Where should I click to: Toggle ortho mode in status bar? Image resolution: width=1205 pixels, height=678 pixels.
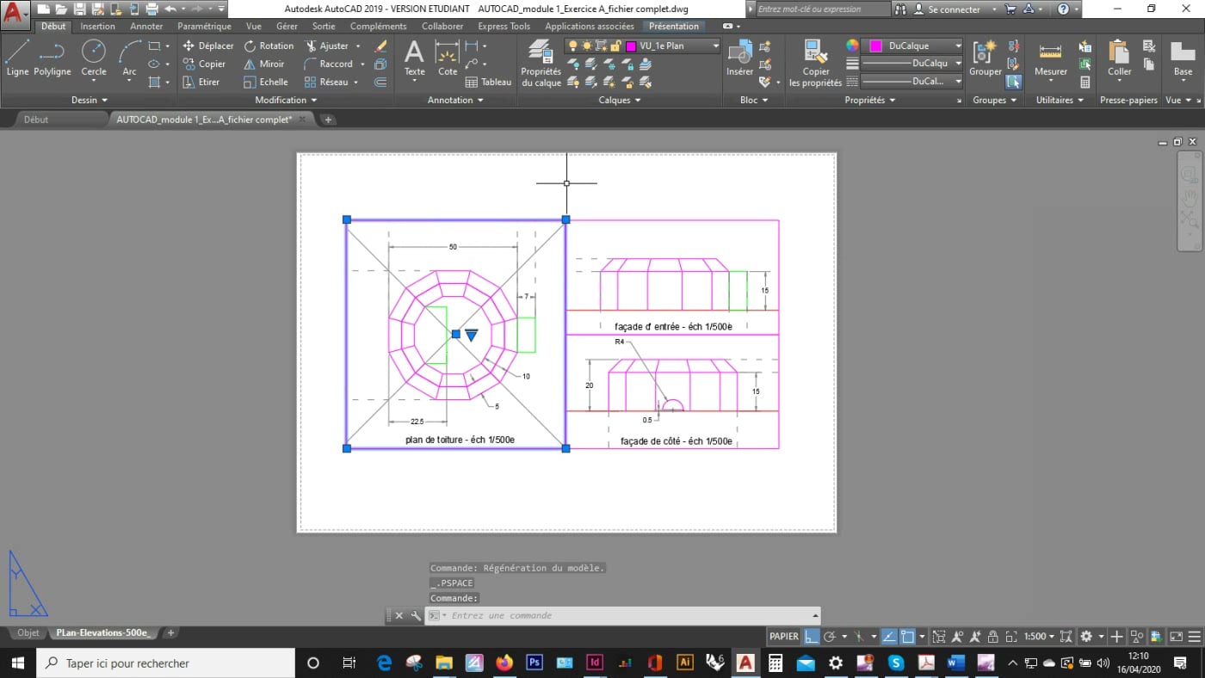pyautogui.click(x=812, y=637)
